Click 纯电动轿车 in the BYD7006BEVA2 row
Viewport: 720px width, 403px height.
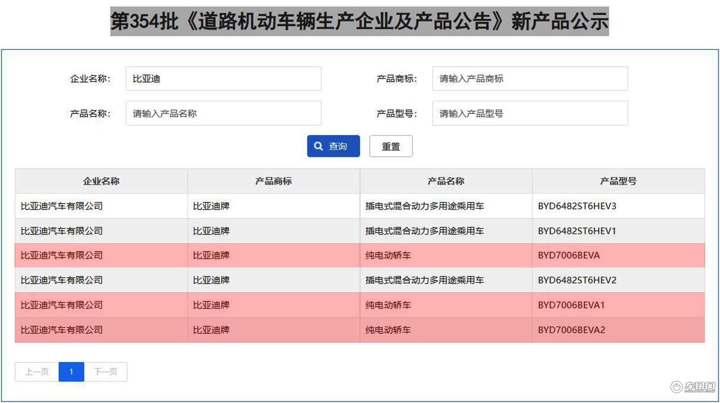[388, 330]
